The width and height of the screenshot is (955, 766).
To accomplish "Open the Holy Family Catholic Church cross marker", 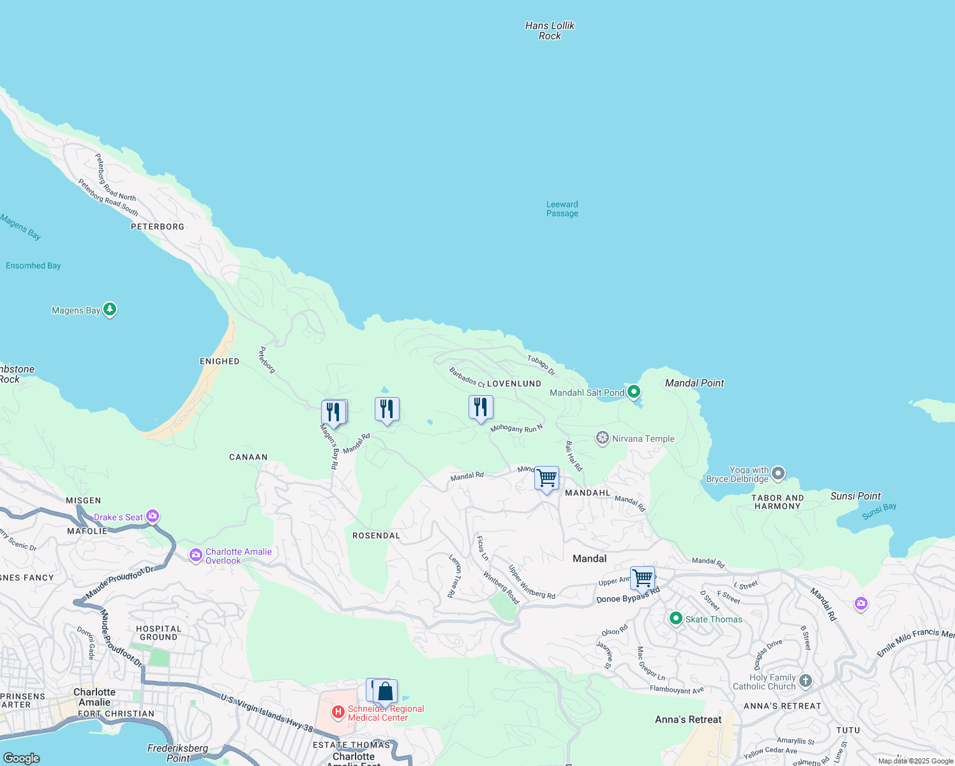I will (x=805, y=681).
